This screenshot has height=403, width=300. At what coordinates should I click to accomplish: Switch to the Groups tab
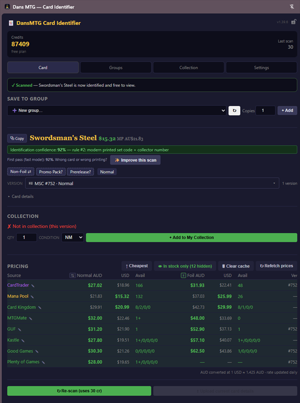[116, 68]
